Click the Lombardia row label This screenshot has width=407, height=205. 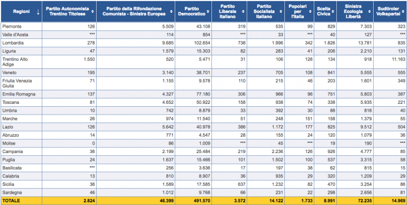[x=11, y=43]
